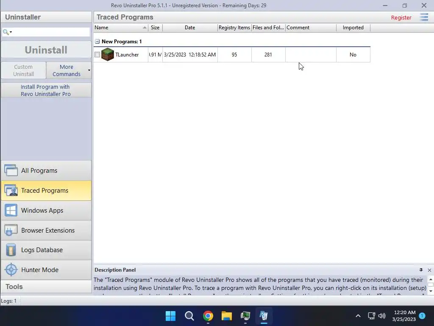
Task: Click the large Uninstall button
Action: 46,50
